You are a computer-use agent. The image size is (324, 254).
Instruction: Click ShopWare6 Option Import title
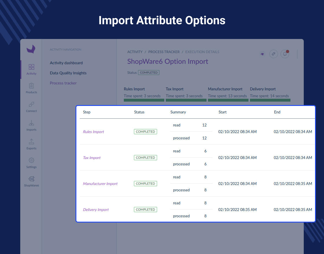click(x=167, y=61)
